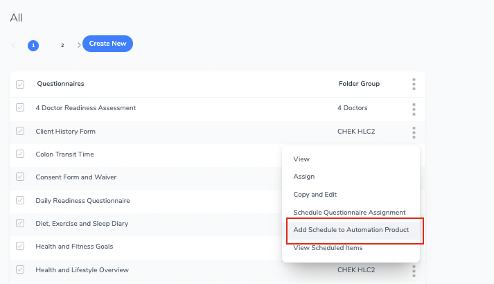494x284 pixels.
Task: Open View Scheduled Items menu entry
Action: click(x=328, y=248)
